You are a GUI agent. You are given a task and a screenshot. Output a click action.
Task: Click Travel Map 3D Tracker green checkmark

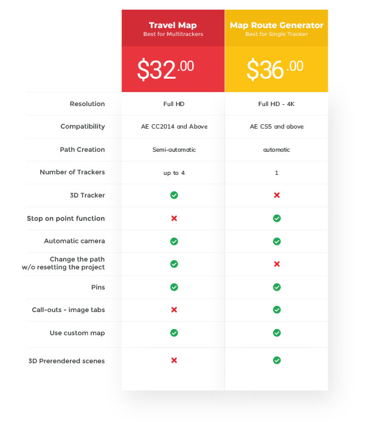[x=174, y=195]
